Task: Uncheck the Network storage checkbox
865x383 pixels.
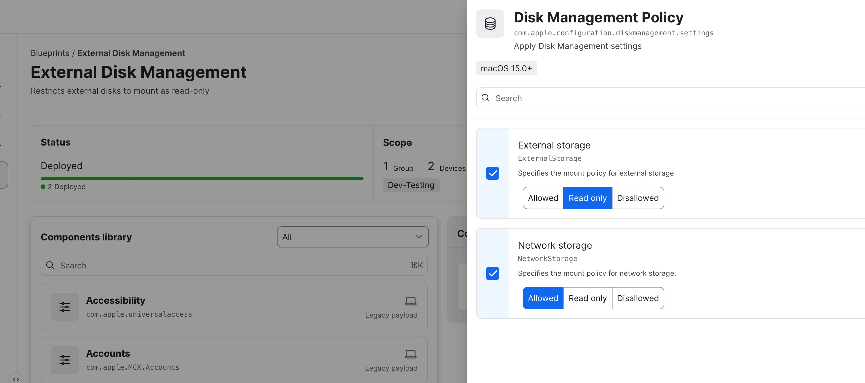Action: pyautogui.click(x=492, y=273)
